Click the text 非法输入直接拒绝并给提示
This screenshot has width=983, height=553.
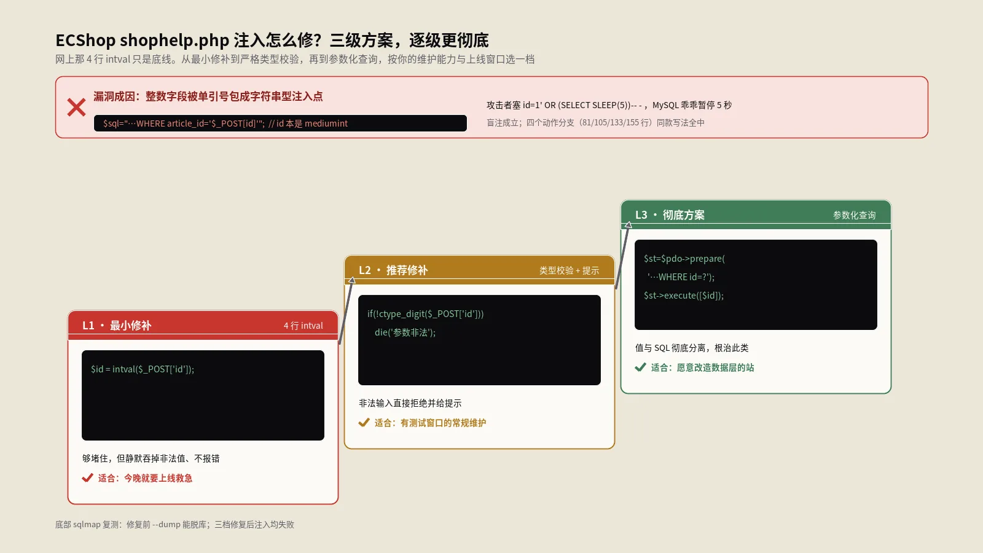[410, 402]
